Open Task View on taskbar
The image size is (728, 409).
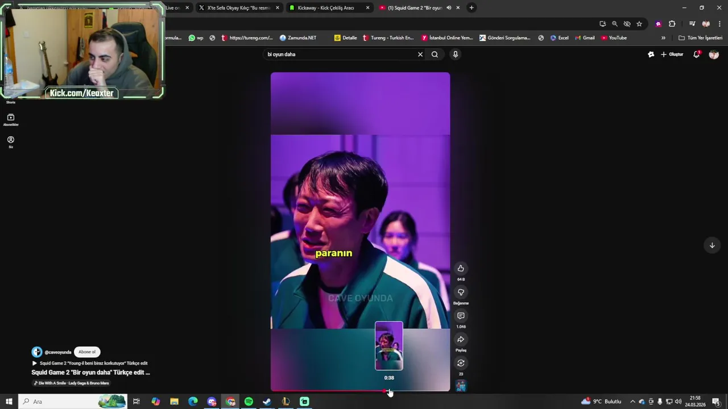(x=136, y=402)
